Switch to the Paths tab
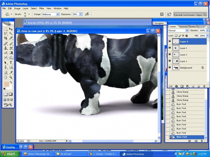 click(193, 27)
